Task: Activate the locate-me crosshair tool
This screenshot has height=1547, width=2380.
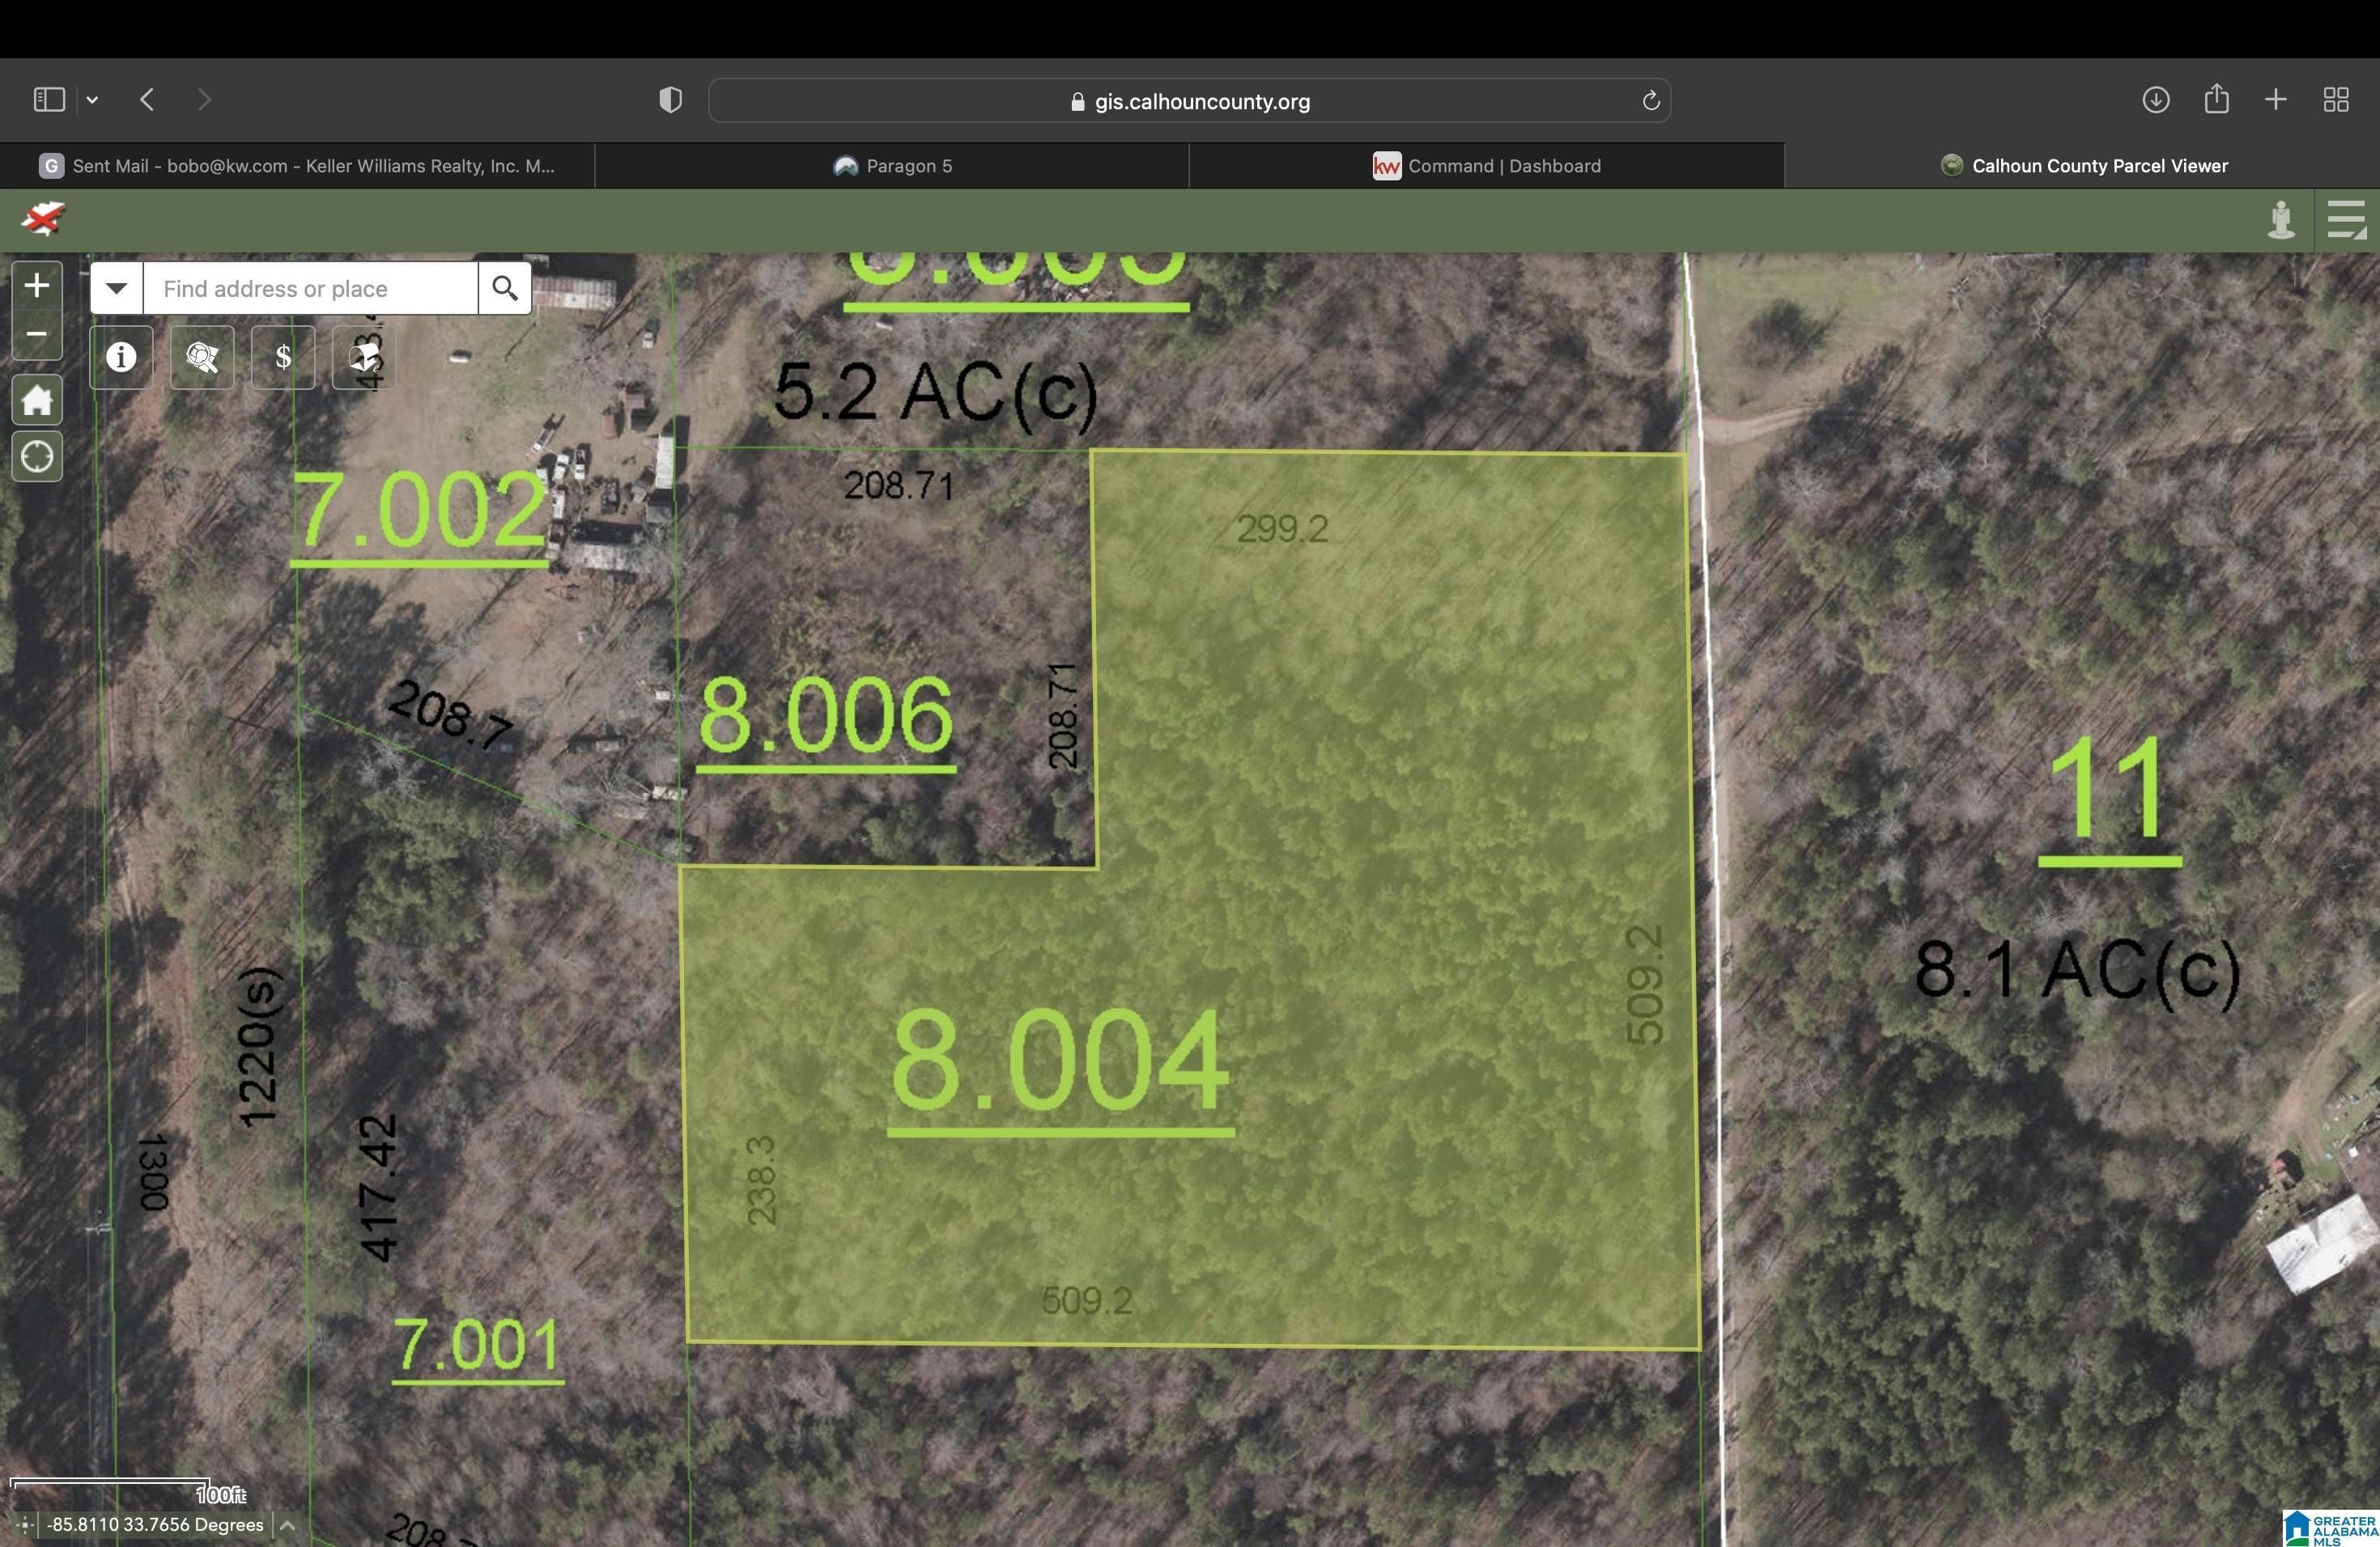Action: pyautogui.click(x=36, y=456)
